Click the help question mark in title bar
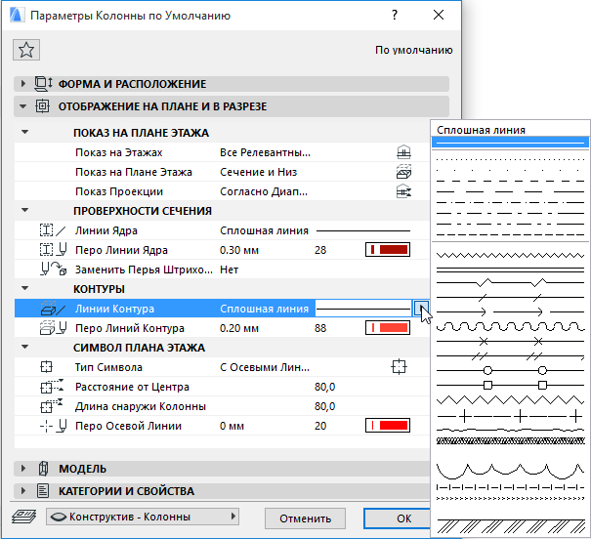 pos(395,15)
